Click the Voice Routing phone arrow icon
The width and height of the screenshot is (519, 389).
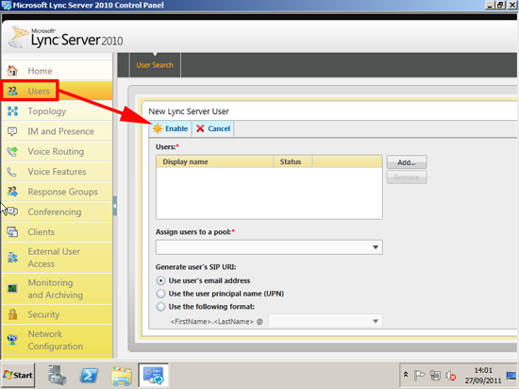pos(12,152)
